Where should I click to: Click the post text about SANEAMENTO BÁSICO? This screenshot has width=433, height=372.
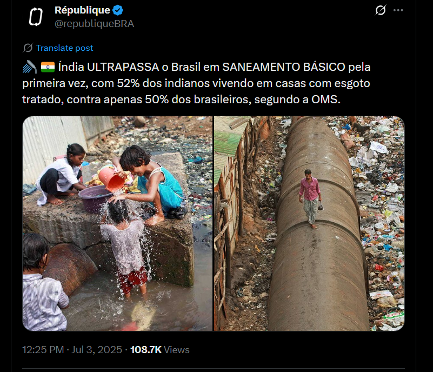(x=196, y=83)
